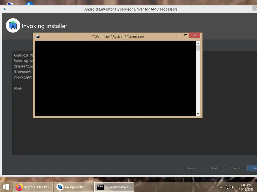
Task: Show hidden system tray icons
Action: coord(221,187)
